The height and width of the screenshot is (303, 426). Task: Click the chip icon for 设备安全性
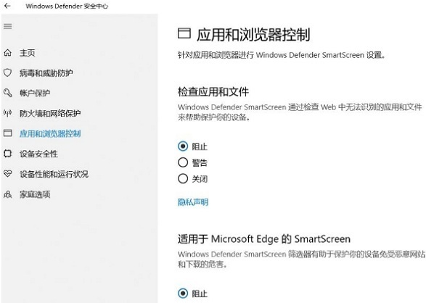pyautogui.click(x=7, y=154)
